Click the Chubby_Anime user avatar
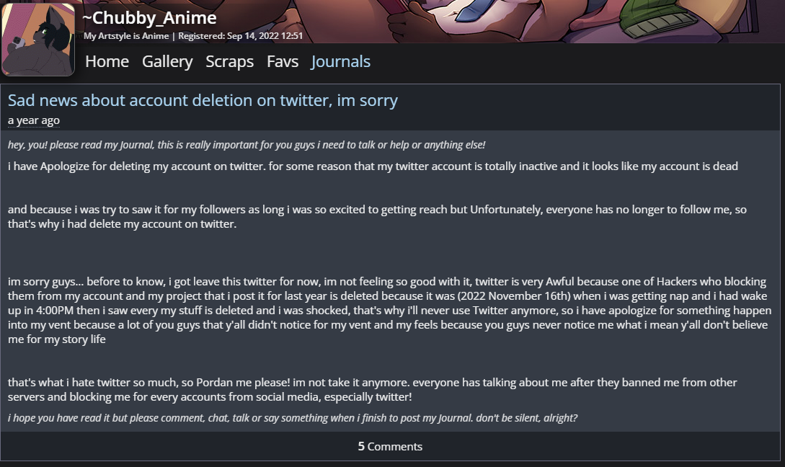The width and height of the screenshot is (785, 467). click(39, 40)
